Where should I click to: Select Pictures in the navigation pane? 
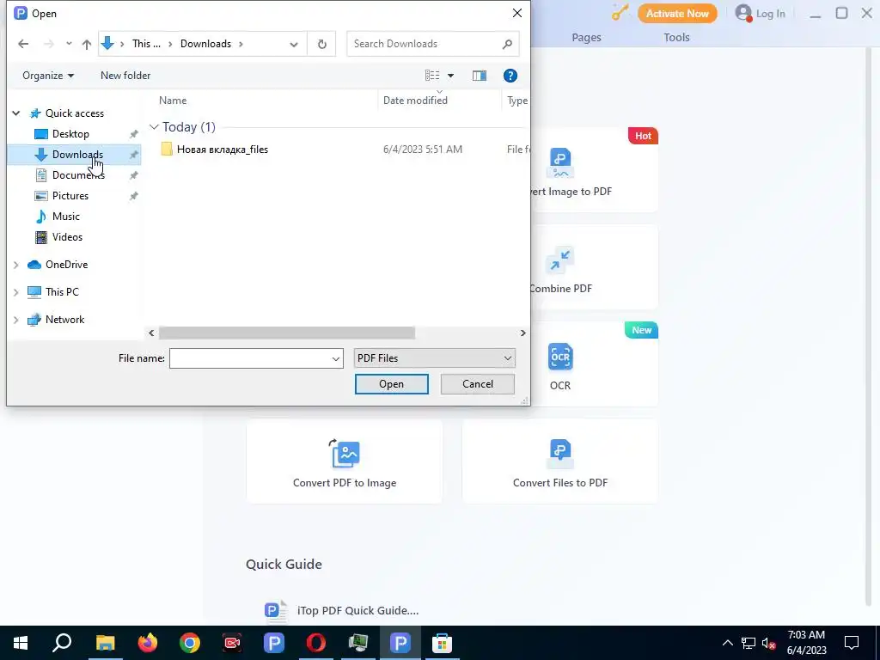(x=70, y=196)
